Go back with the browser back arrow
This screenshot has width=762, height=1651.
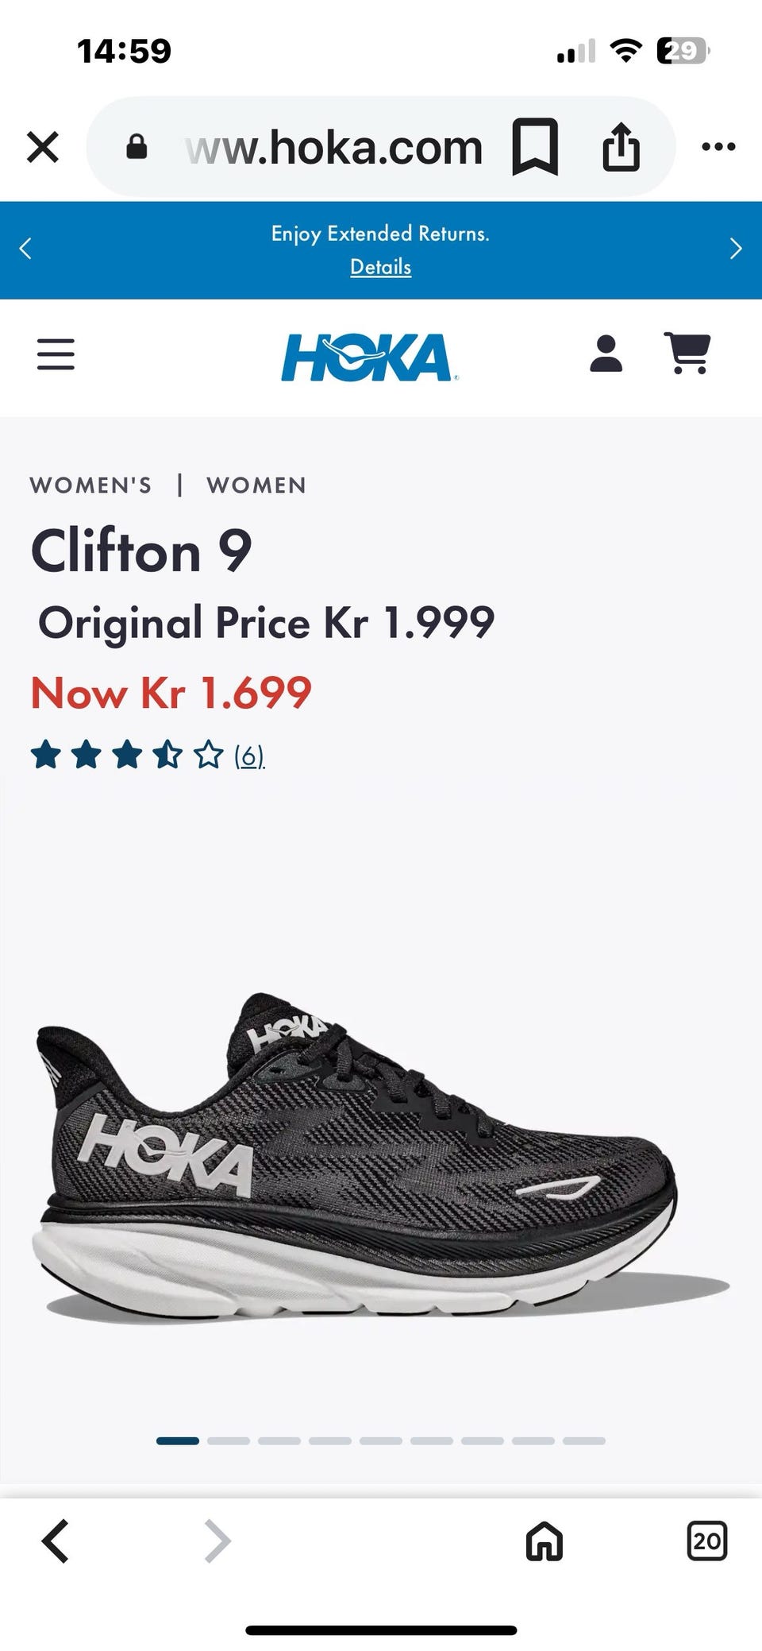[x=56, y=1541]
